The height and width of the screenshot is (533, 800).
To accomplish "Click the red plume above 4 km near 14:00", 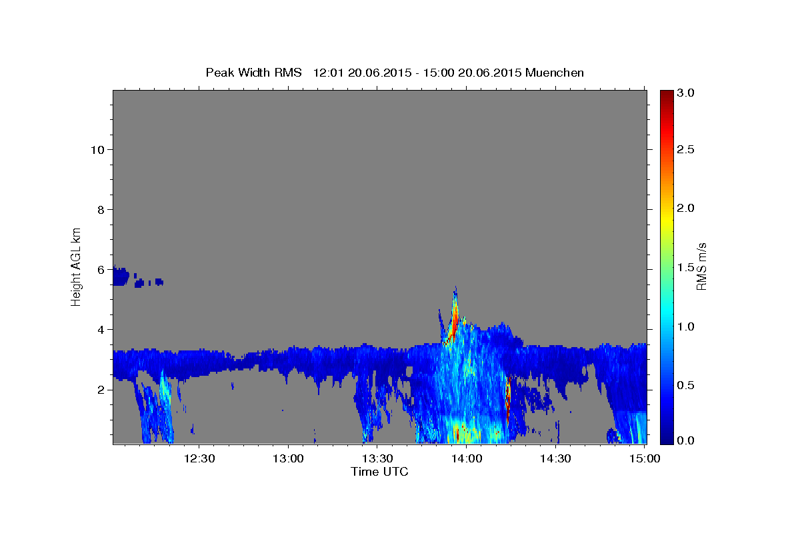I will (x=454, y=321).
